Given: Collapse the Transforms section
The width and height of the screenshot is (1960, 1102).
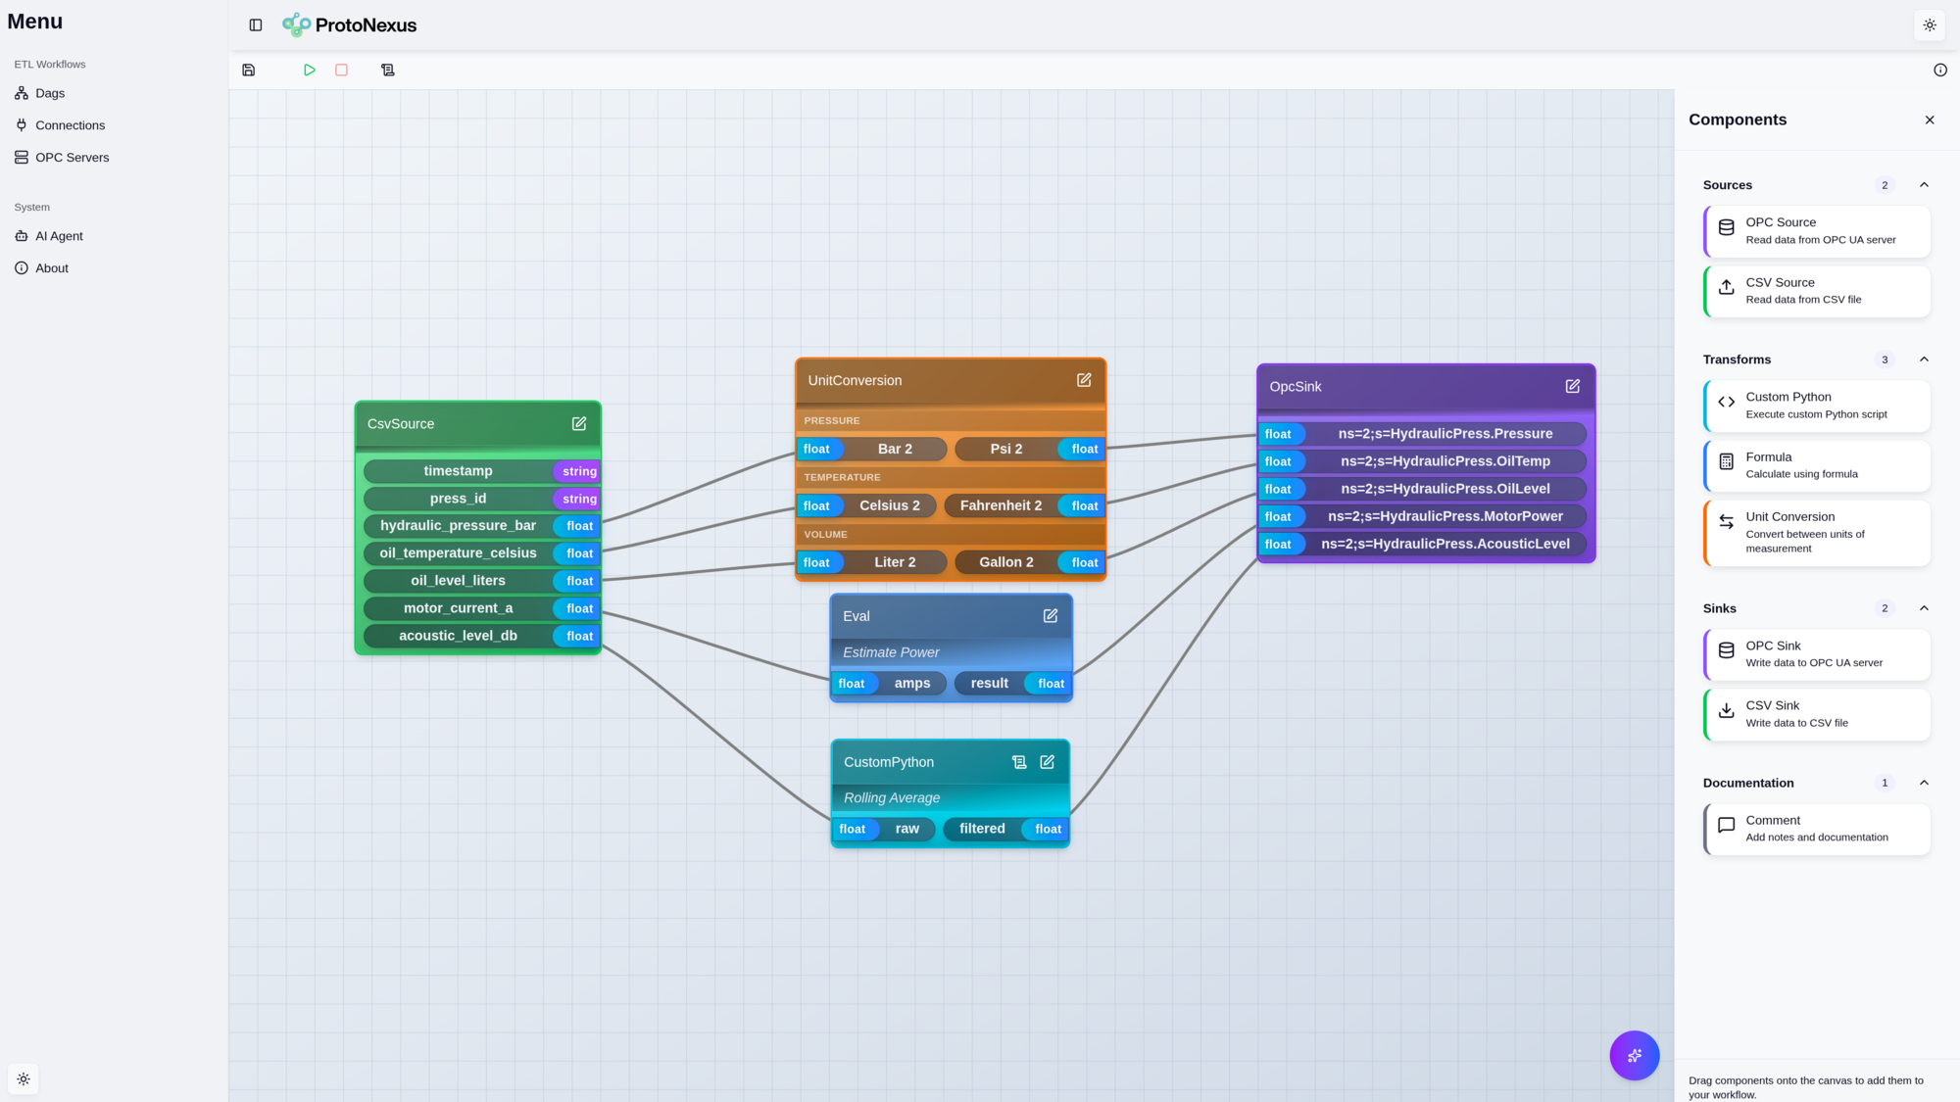Looking at the screenshot, I should click(1924, 359).
